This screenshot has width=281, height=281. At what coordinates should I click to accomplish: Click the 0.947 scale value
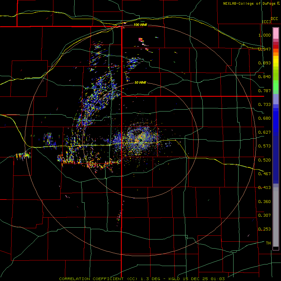click(x=264, y=49)
